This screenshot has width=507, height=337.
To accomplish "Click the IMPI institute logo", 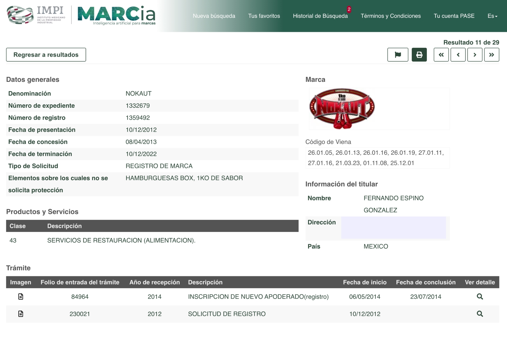I will point(36,15).
